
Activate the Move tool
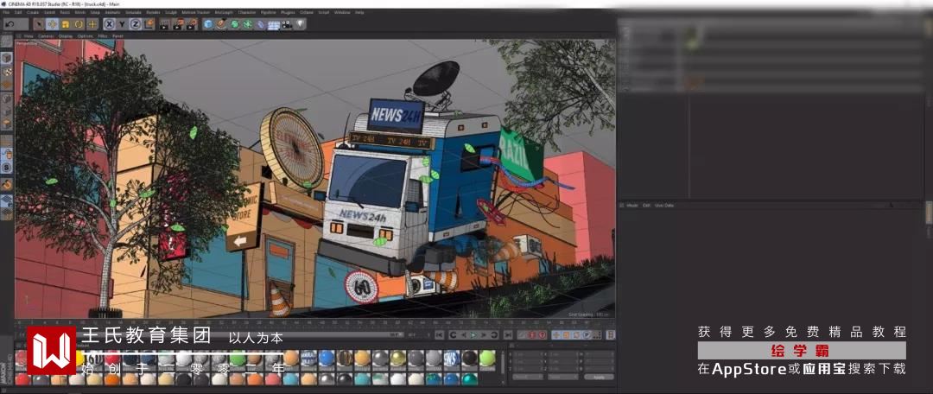click(x=52, y=24)
